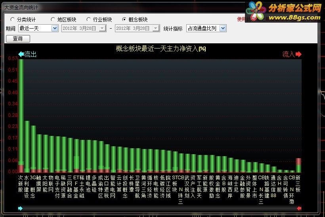This screenshot has height=217, width=325.
Task: Click the 含B股 column label
Action: [x=224, y=184]
